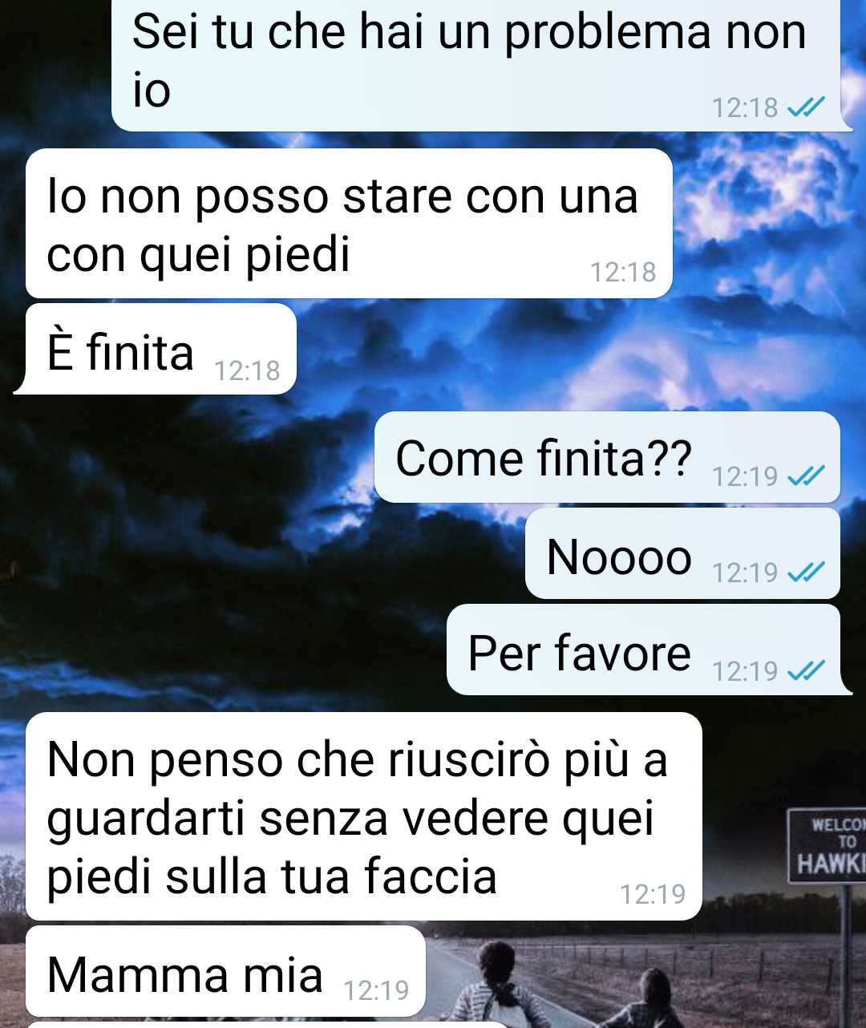Tap the double-check read receipt on the 12:18 message
Screen dimensions: 866x1028
point(806,107)
